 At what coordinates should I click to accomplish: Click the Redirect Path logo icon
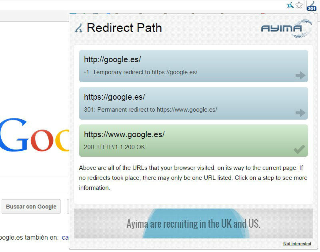(78, 28)
